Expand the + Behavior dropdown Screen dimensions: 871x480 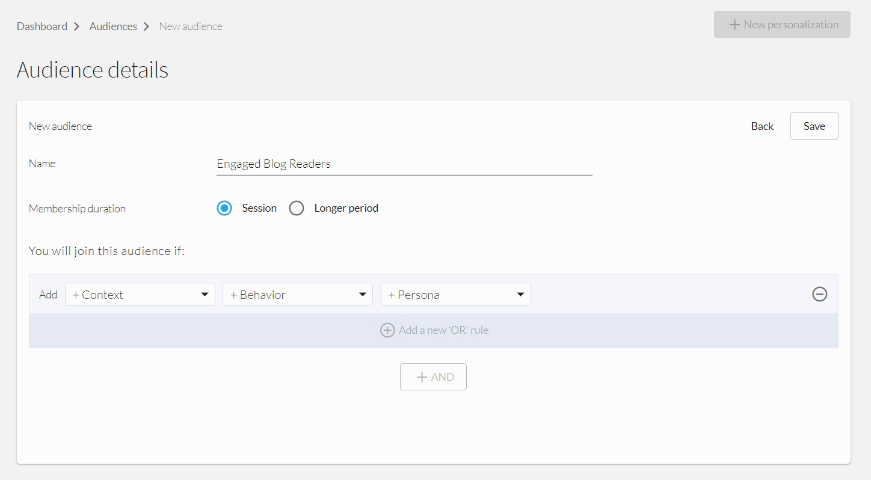tap(298, 294)
